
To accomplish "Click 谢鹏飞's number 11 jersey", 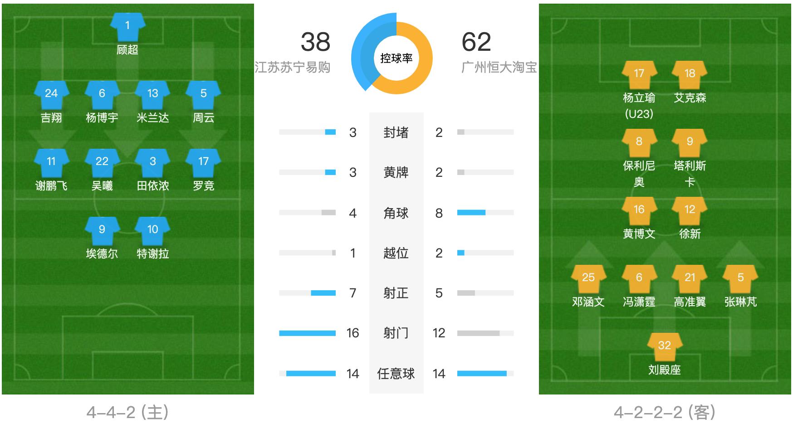I will pos(51,162).
